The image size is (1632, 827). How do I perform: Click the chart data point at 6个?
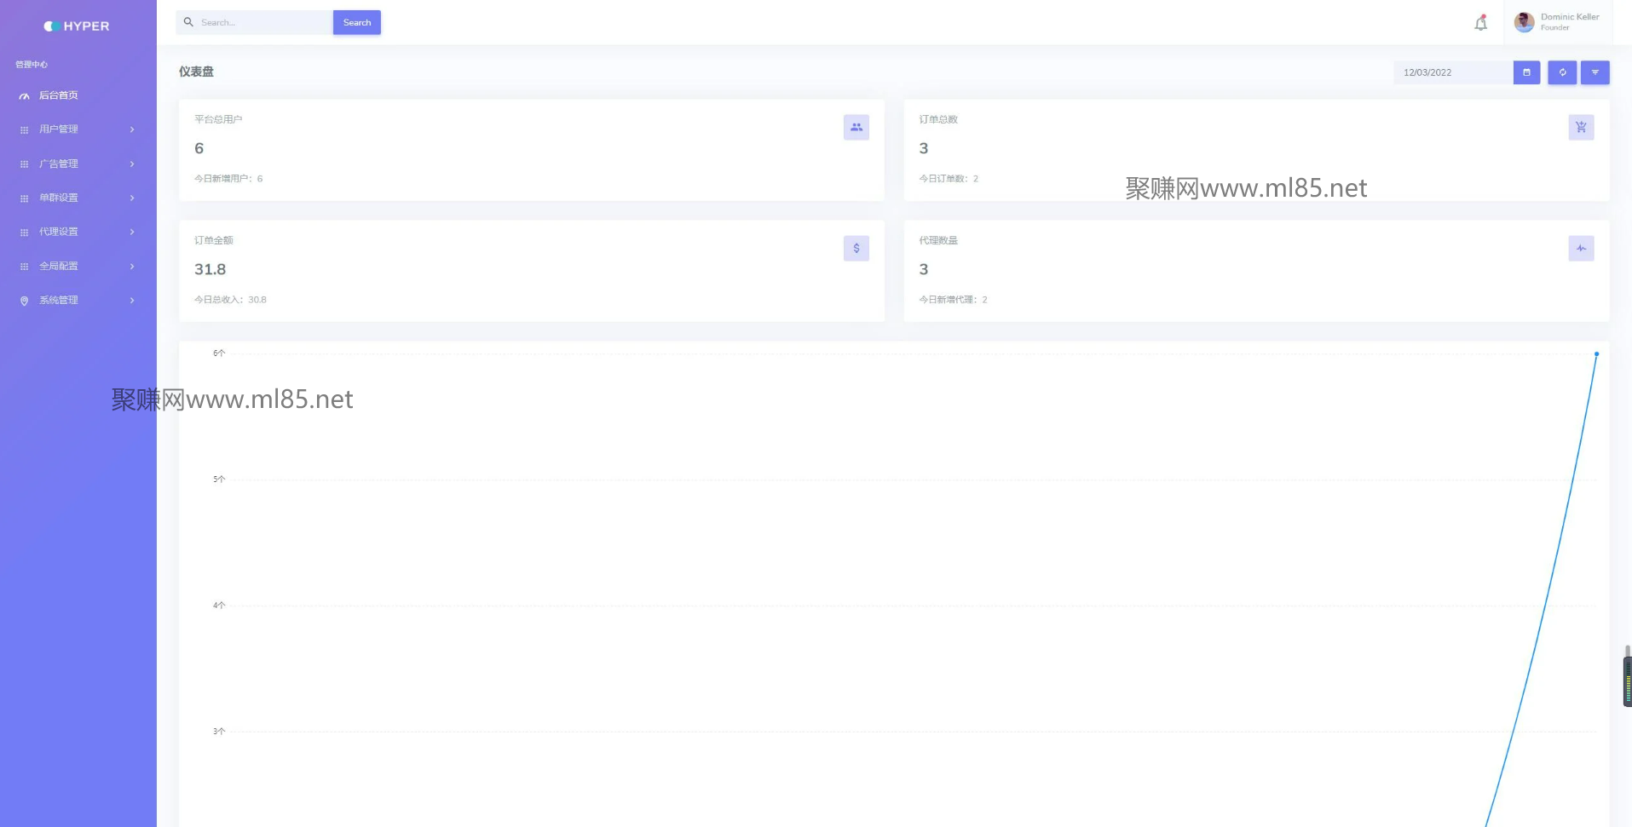tap(1596, 353)
